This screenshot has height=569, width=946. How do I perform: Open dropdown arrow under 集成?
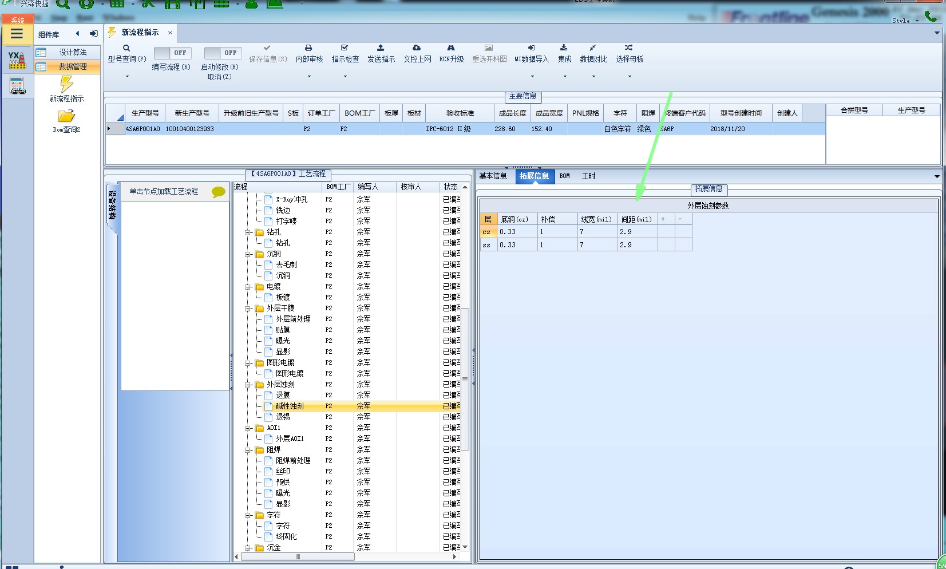565,76
